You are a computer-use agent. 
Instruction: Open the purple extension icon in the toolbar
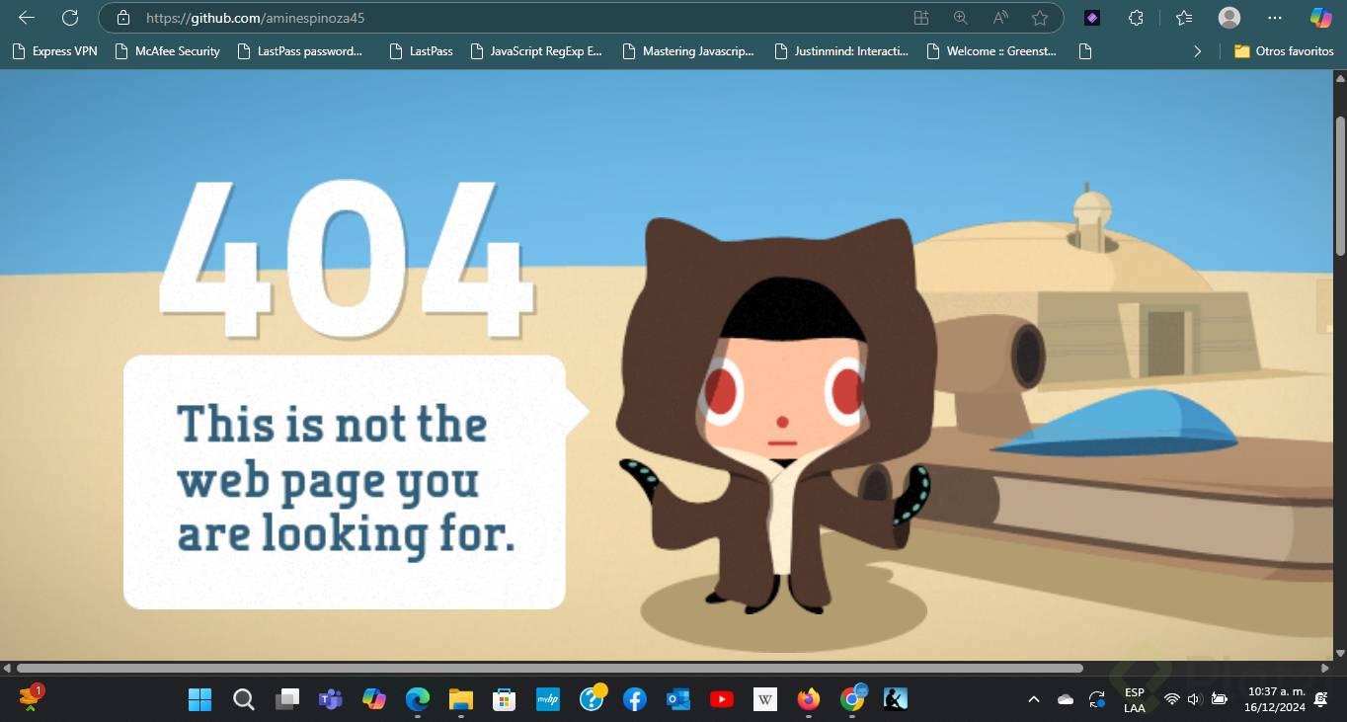coord(1092,18)
